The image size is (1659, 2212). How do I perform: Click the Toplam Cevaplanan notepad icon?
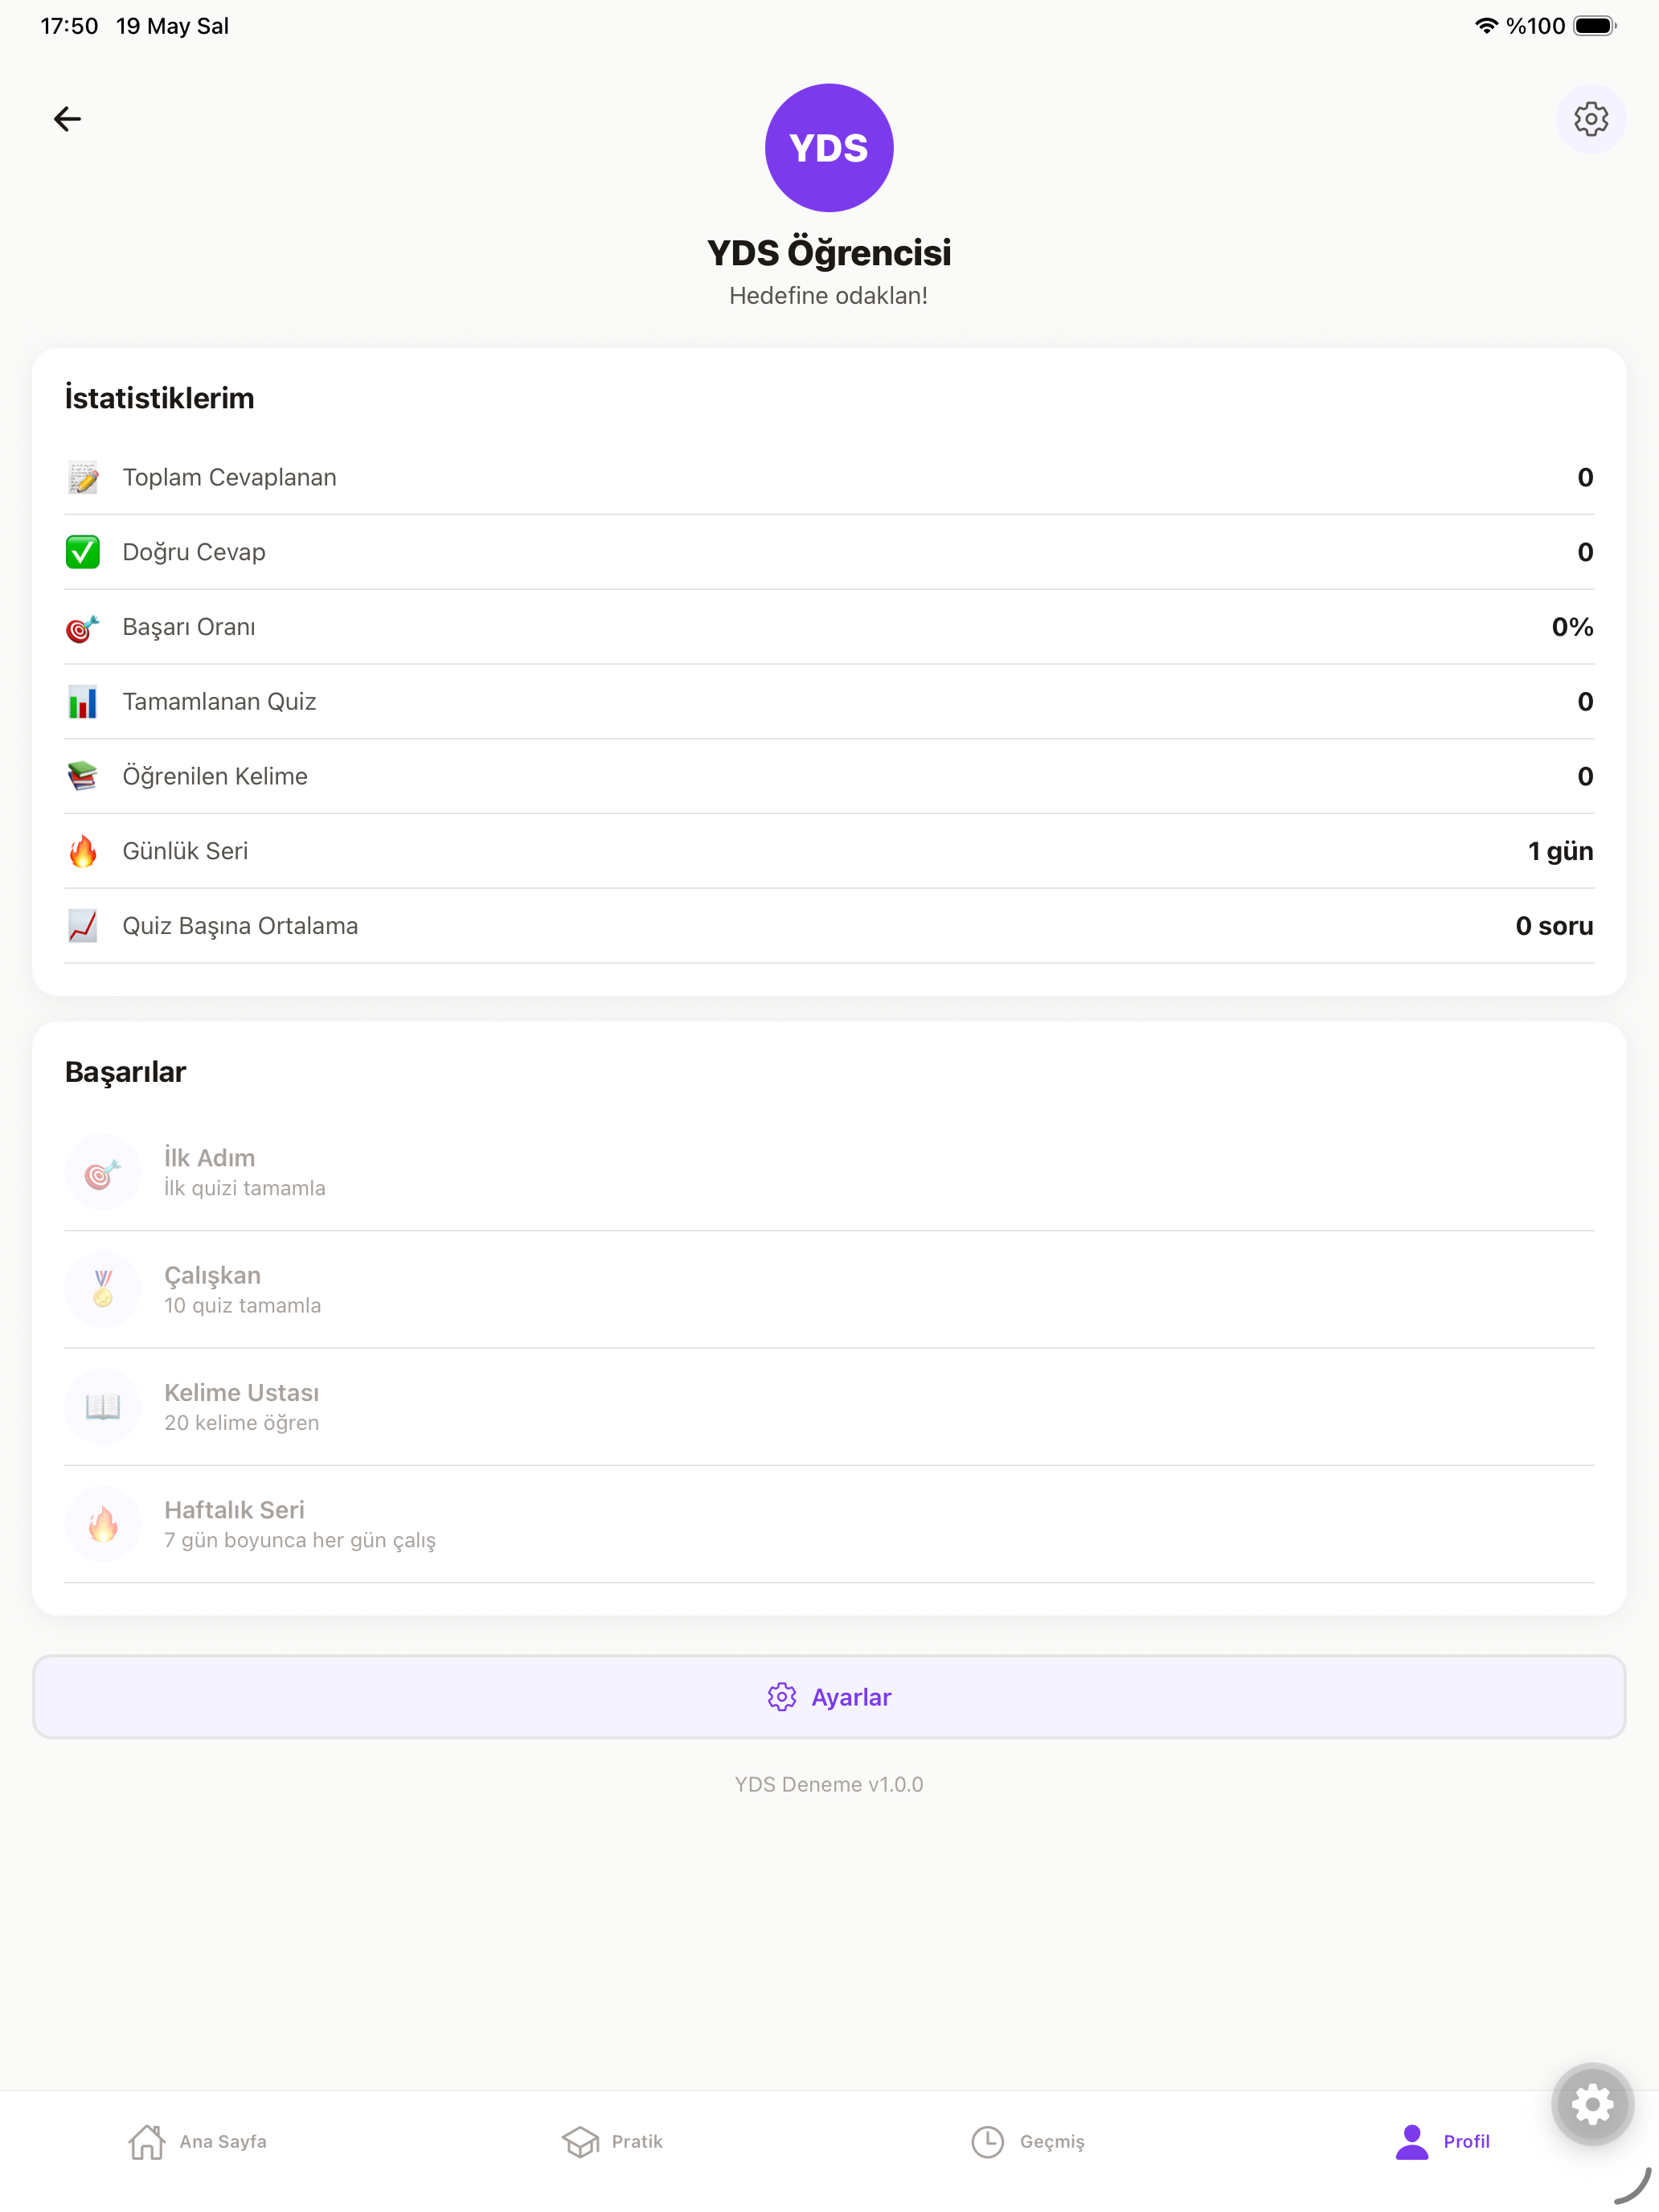tap(83, 477)
